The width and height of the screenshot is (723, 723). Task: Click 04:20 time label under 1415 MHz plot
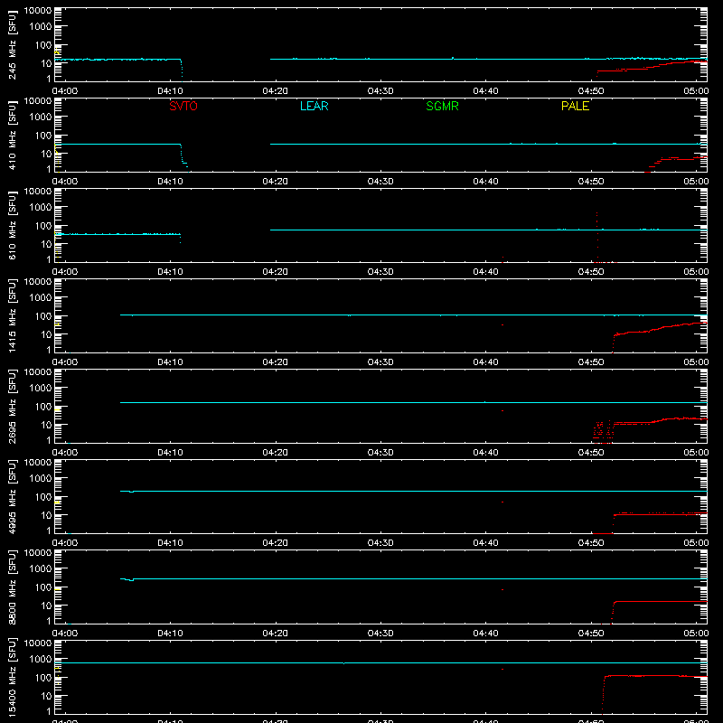click(276, 362)
